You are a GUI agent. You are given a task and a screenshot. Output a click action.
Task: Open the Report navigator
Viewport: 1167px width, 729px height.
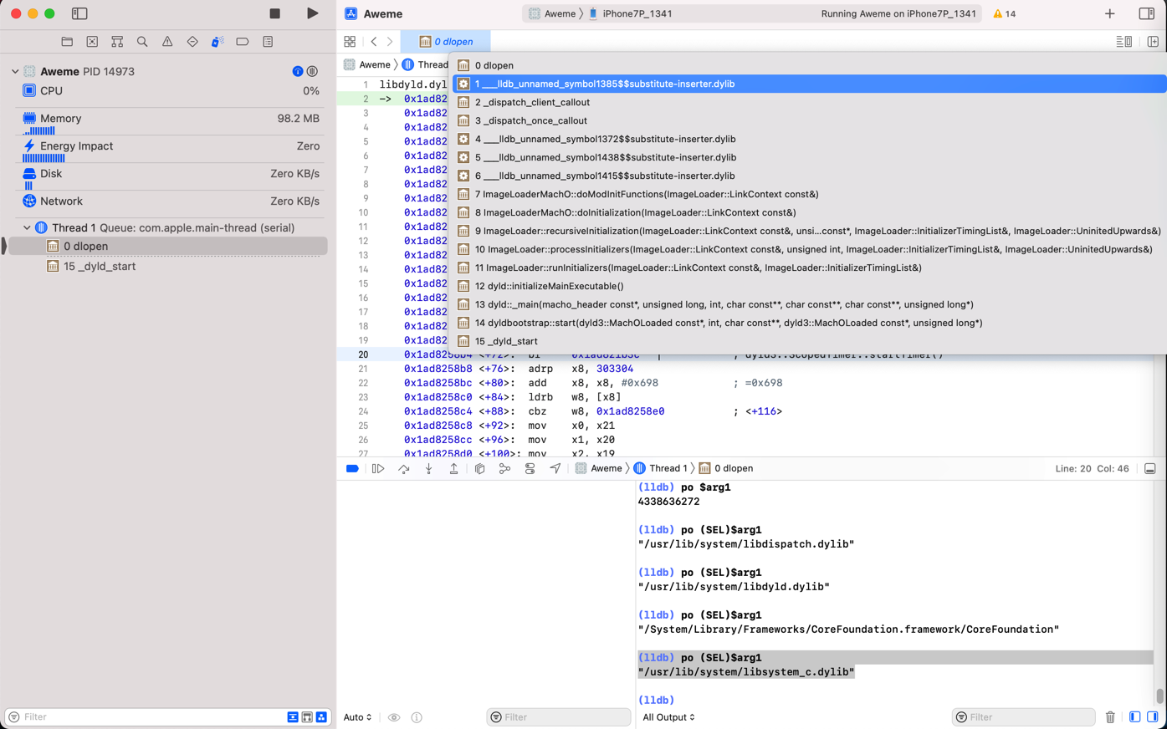click(268, 42)
